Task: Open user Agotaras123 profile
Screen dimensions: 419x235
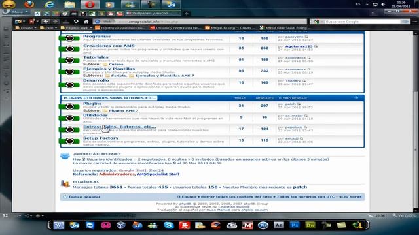Action: (299, 46)
